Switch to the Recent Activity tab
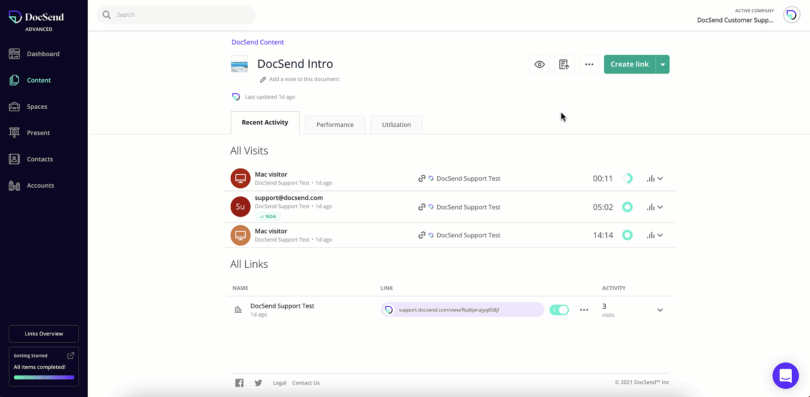Screen dimensions: 810x397 coord(265,123)
